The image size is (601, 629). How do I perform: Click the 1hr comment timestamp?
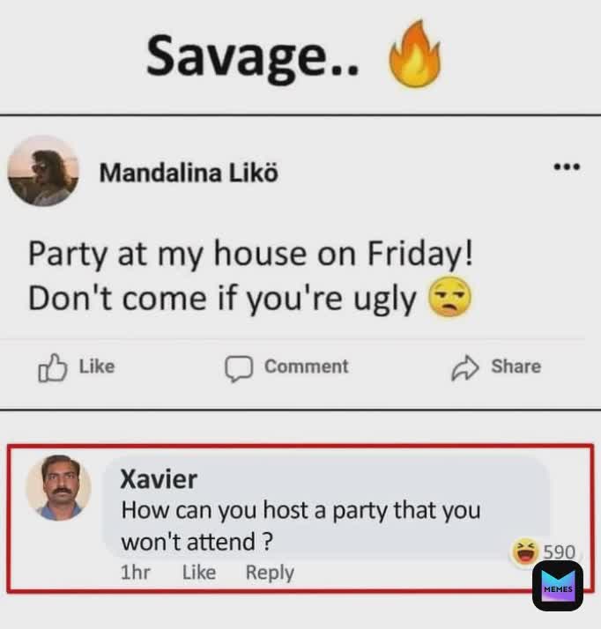(x=135, y=572)
